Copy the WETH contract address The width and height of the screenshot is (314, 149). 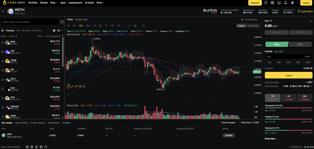[25, 13]
